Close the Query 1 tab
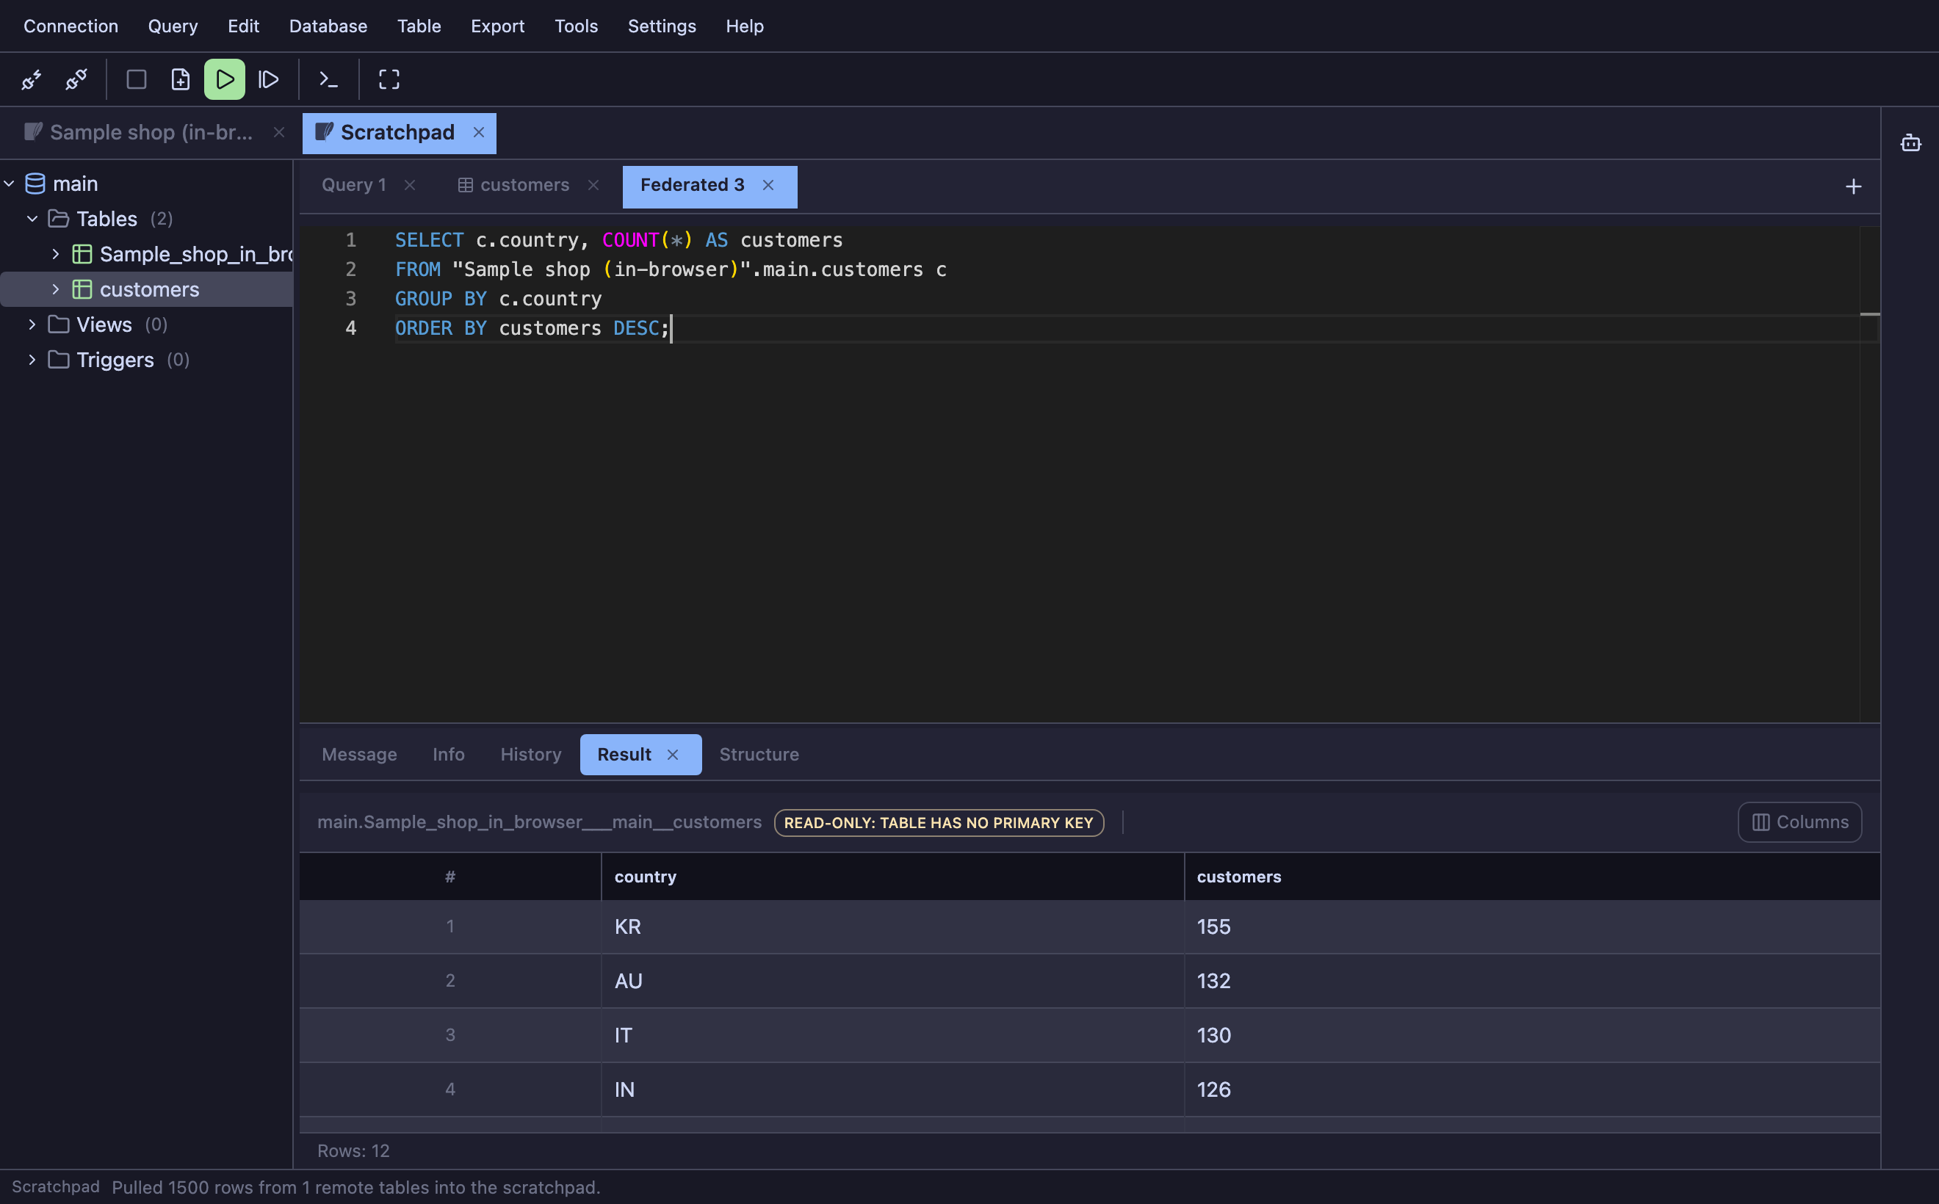 click(410, 186)
